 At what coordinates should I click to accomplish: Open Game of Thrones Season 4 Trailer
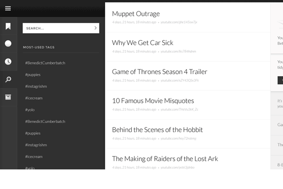coord(159,72)
